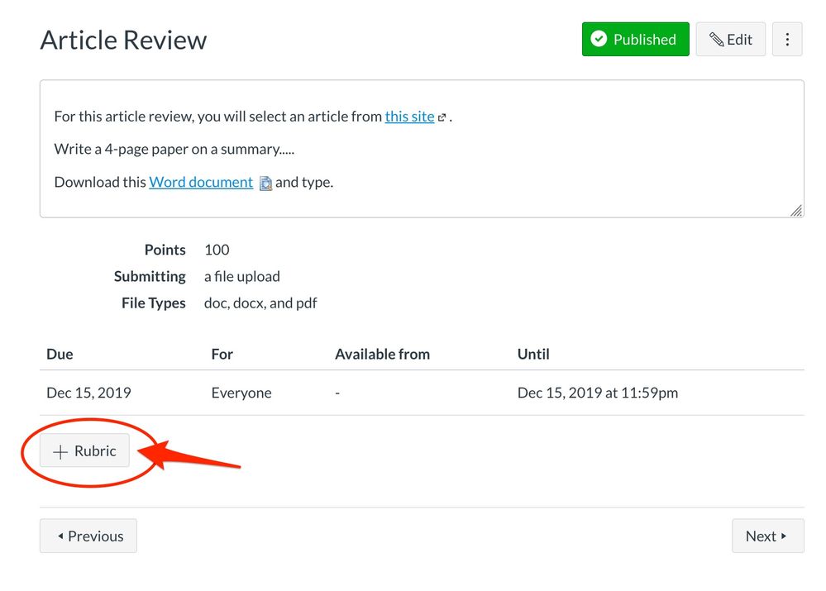Image resolution: width=826 pixels, height=591 pixels.
Task: Click the "doc, docx, and pdf" file types text
Action: [260, 303]
